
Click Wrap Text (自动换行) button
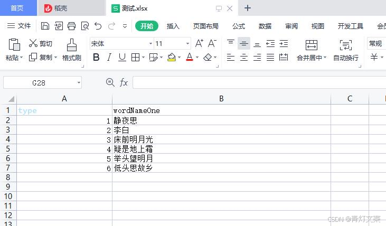346,51
